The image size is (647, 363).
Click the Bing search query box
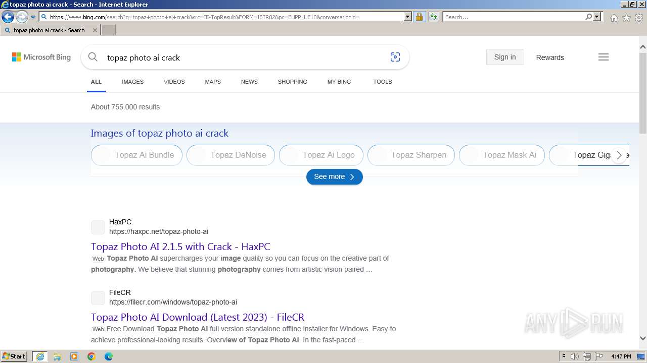(245, 57)
